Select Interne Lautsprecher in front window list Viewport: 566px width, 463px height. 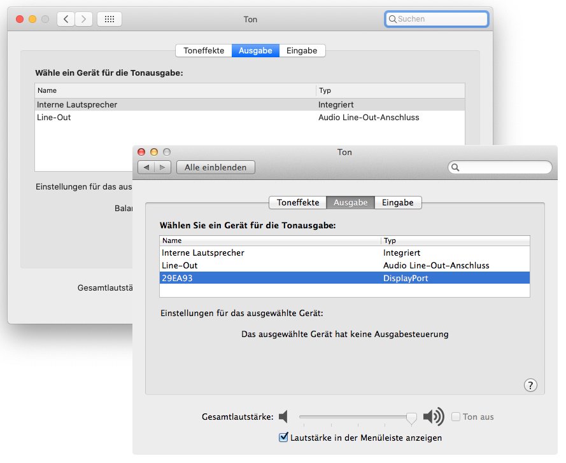tap(344, 252)
